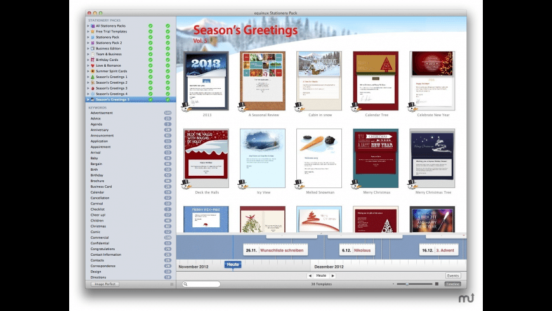Click the Summer Spirit Cards sunflower icon
The image size is (552, 311).
[93, 71]
